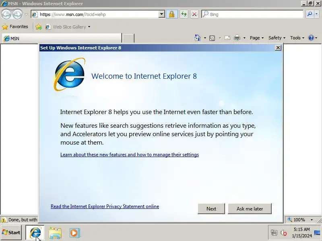Click the RSS feeds icon

point(212,38)
